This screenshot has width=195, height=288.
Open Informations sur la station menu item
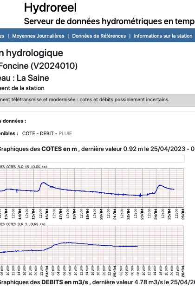pyautogui.click(x=163, y=36)
